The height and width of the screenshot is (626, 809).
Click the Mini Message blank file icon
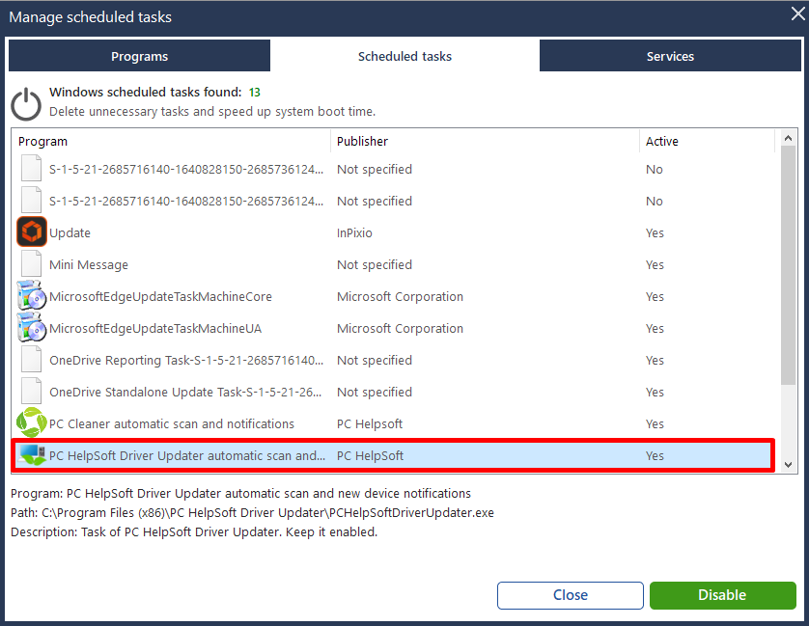[32, 263]
